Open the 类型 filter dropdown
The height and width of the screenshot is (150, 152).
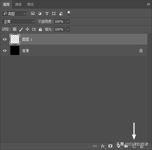click(x=14, y=13)
